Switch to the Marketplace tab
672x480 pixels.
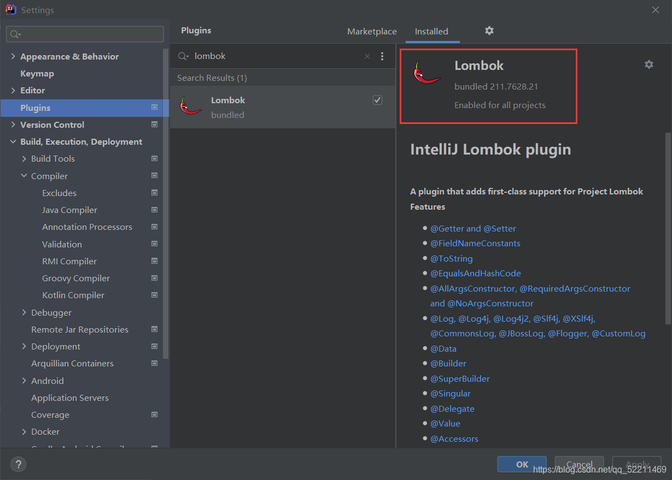(x=372, y=31)
